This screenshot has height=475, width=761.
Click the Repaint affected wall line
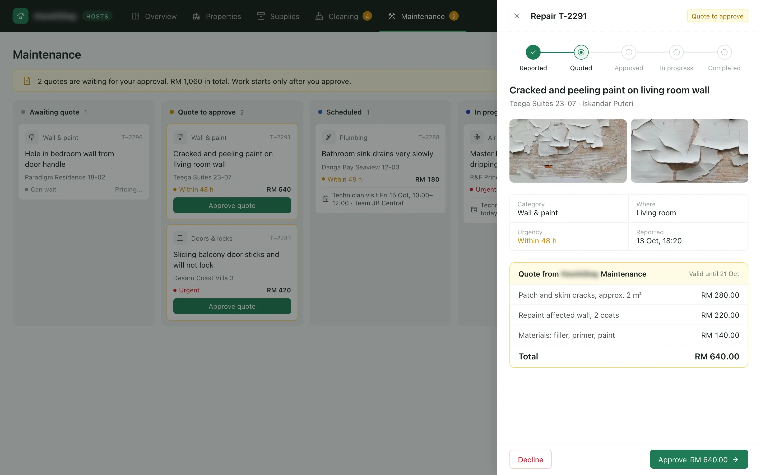point(629,315)
